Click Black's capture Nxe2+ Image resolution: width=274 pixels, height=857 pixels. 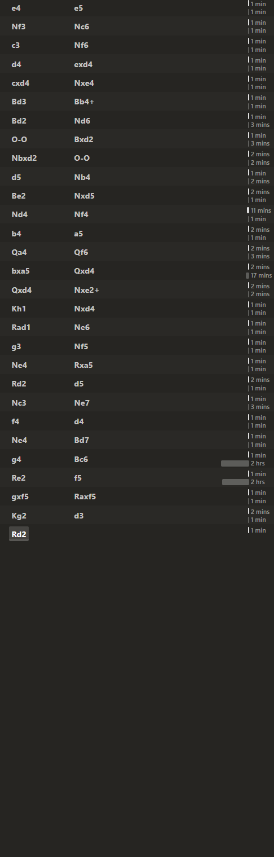click(87, 290)
